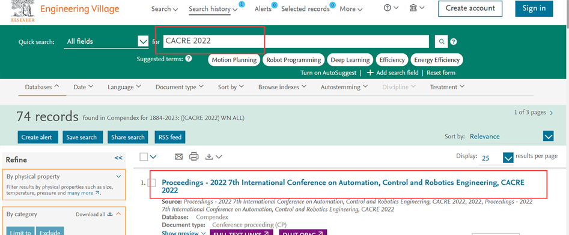Collapse the Refine panel with double-arrow icon
The width and height of the screenshot is (569, 235).
click(x=118, y=158)
